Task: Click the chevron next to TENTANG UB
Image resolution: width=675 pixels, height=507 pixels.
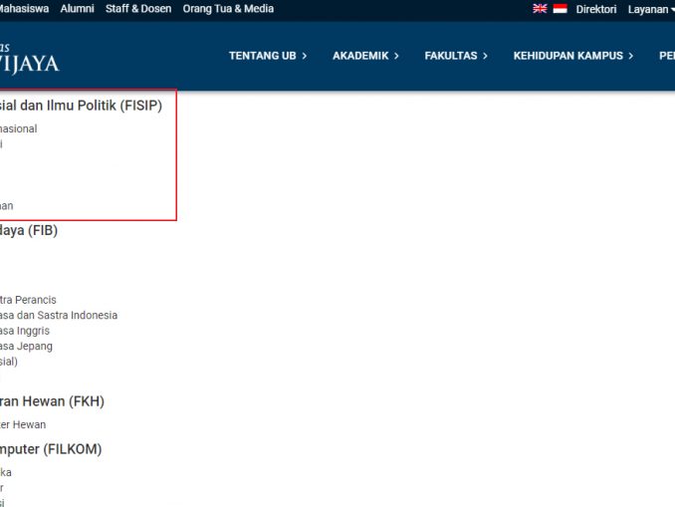Action: pos(305,56)
